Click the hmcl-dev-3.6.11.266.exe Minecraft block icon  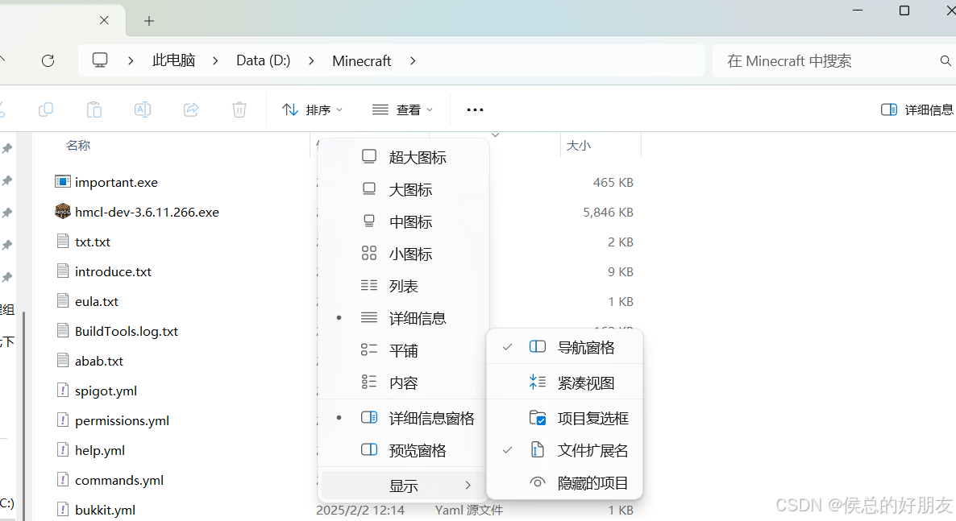pyautogui.click(x=62, y=212)
